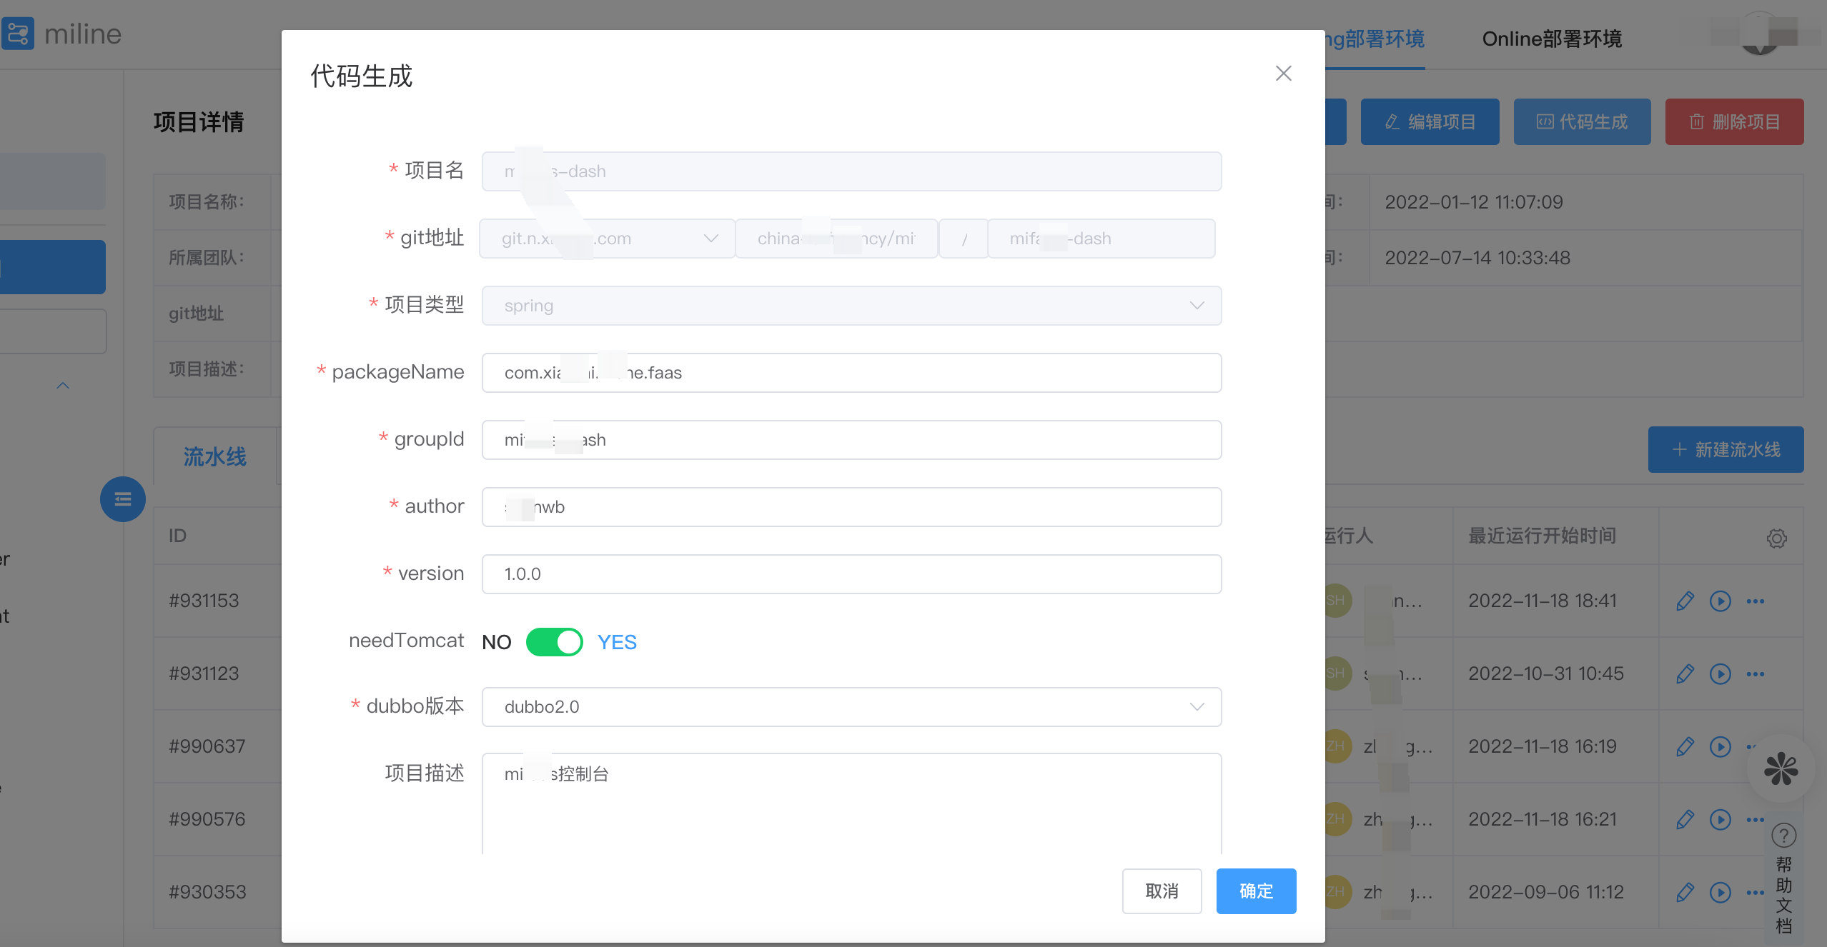Toggle the needTomcat switch
This screenshot has width=1827, height=947.
(554, 642)
